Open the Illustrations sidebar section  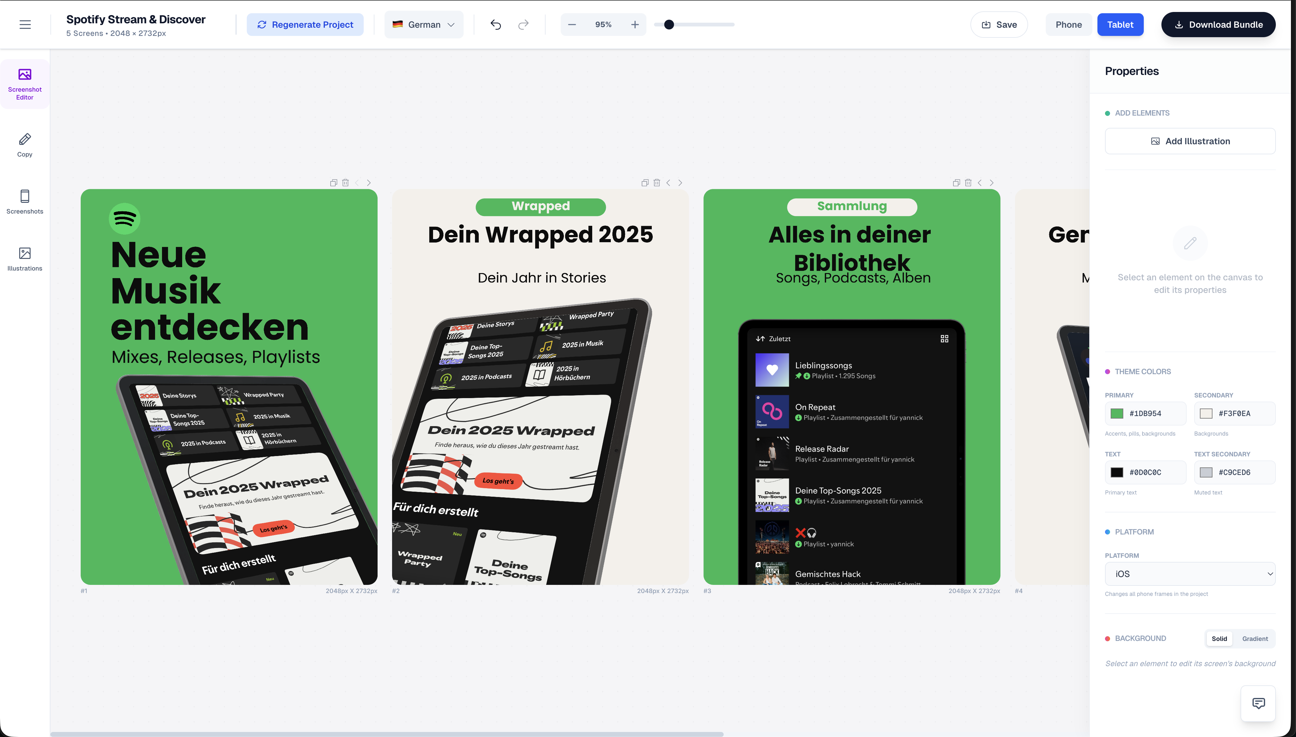[25, 259]
